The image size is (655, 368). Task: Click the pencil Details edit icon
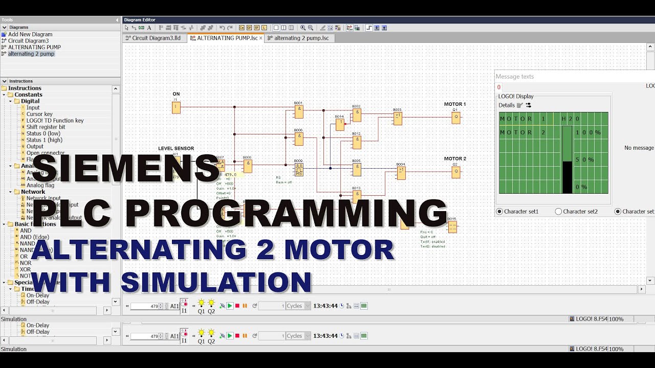(x=520, y=105)
